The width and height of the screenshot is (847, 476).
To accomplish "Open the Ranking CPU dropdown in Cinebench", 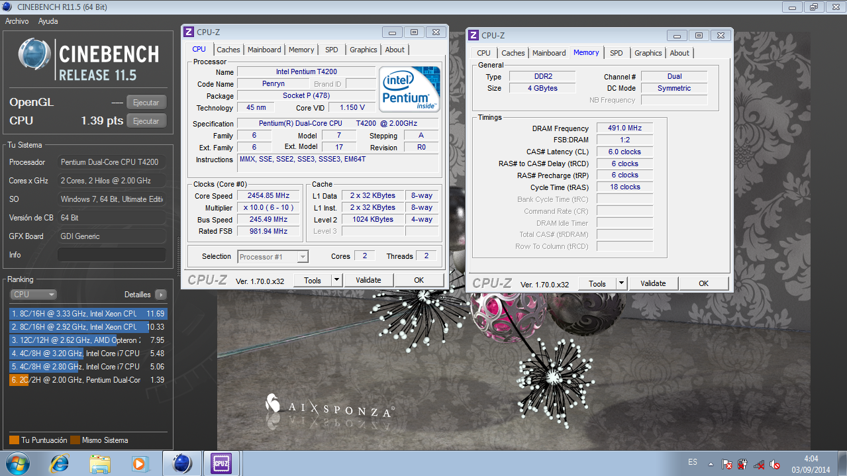I will point(33,295).
